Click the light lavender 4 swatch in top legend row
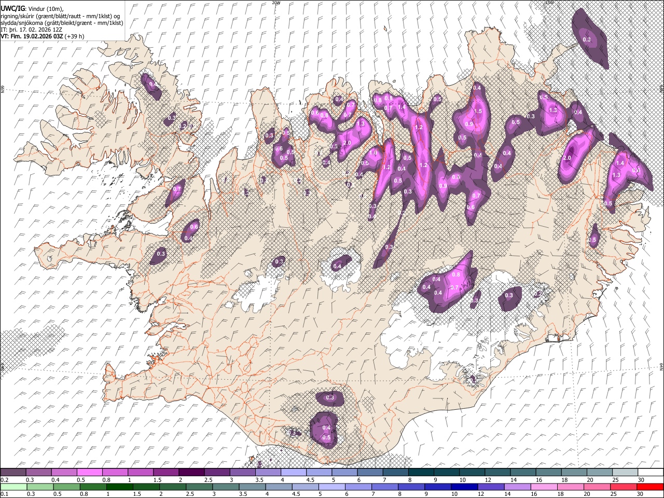 293,473
